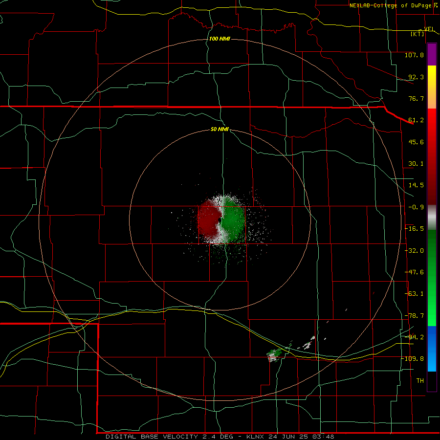440x440 pixels.
Task: Click the 76.7 velocity scale label
Action: 416,98
